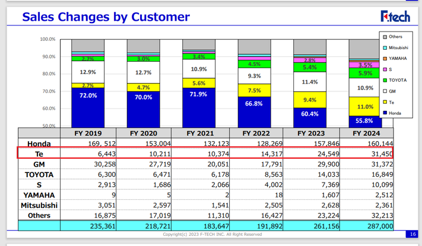The image size is (422, 246).
Task: Click the Te yellow legend swatch
Action: (385, 102)
